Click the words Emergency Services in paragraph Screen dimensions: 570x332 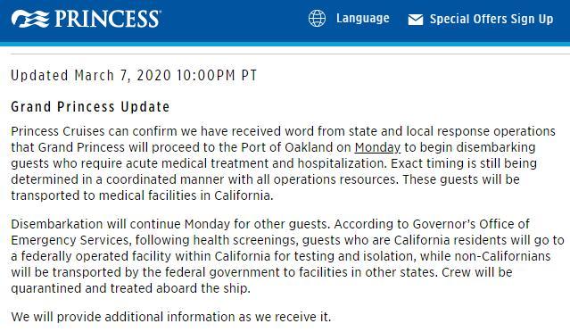(70, 240)
